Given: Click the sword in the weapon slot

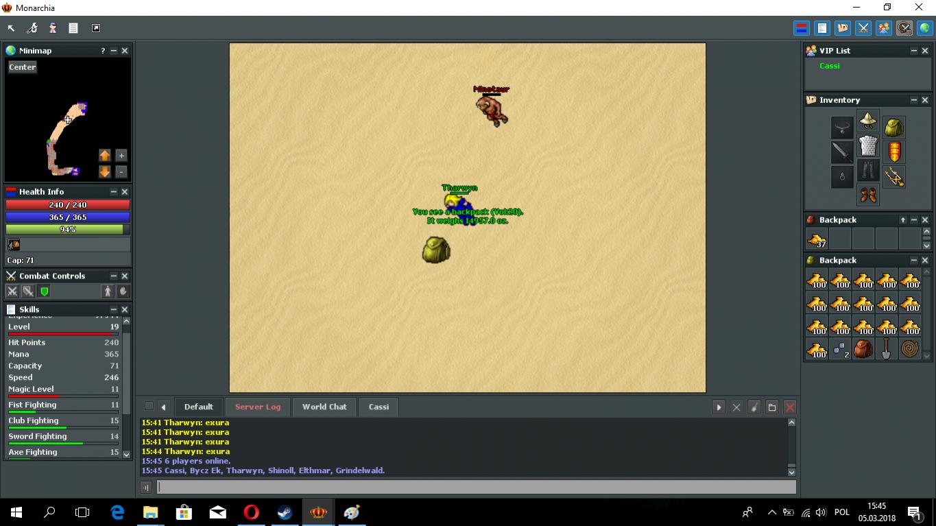Looking at the screenshot, I should [x=842, y=152].
